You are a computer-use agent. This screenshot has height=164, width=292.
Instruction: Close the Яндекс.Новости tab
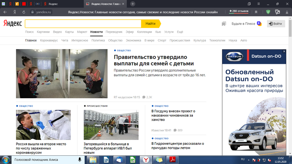coord(123,4)
